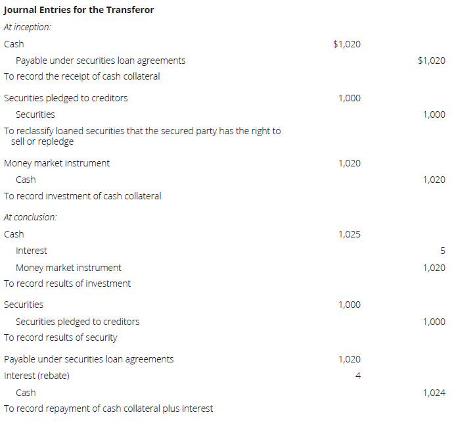Click the debit amount 4 for rebate
The width and height of the screenshot is (456, 421).
[357, 376]
